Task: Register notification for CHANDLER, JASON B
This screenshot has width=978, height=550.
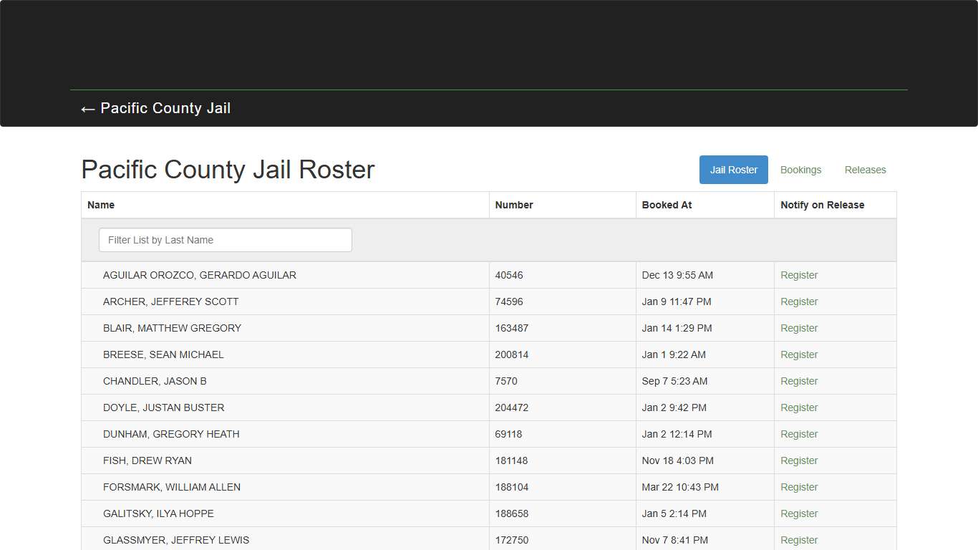Action: tap(799, 381)
